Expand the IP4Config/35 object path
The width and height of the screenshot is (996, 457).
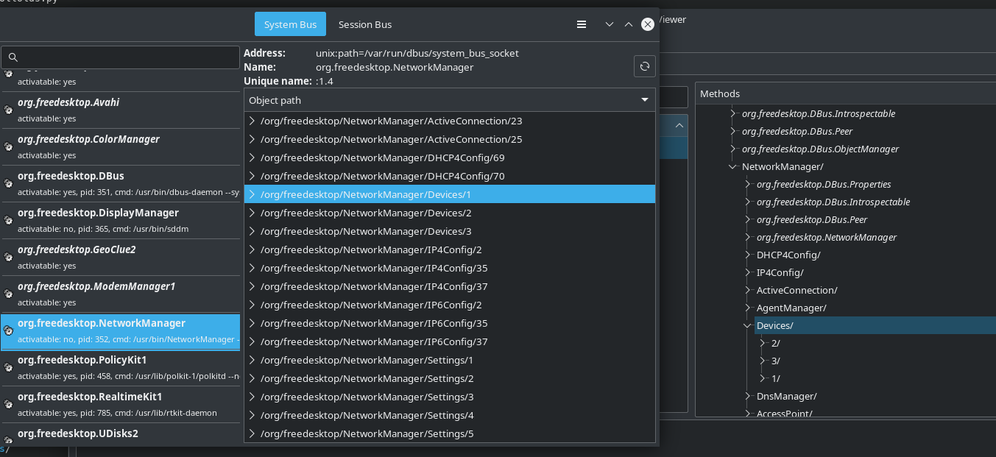[x=252, y=268]
